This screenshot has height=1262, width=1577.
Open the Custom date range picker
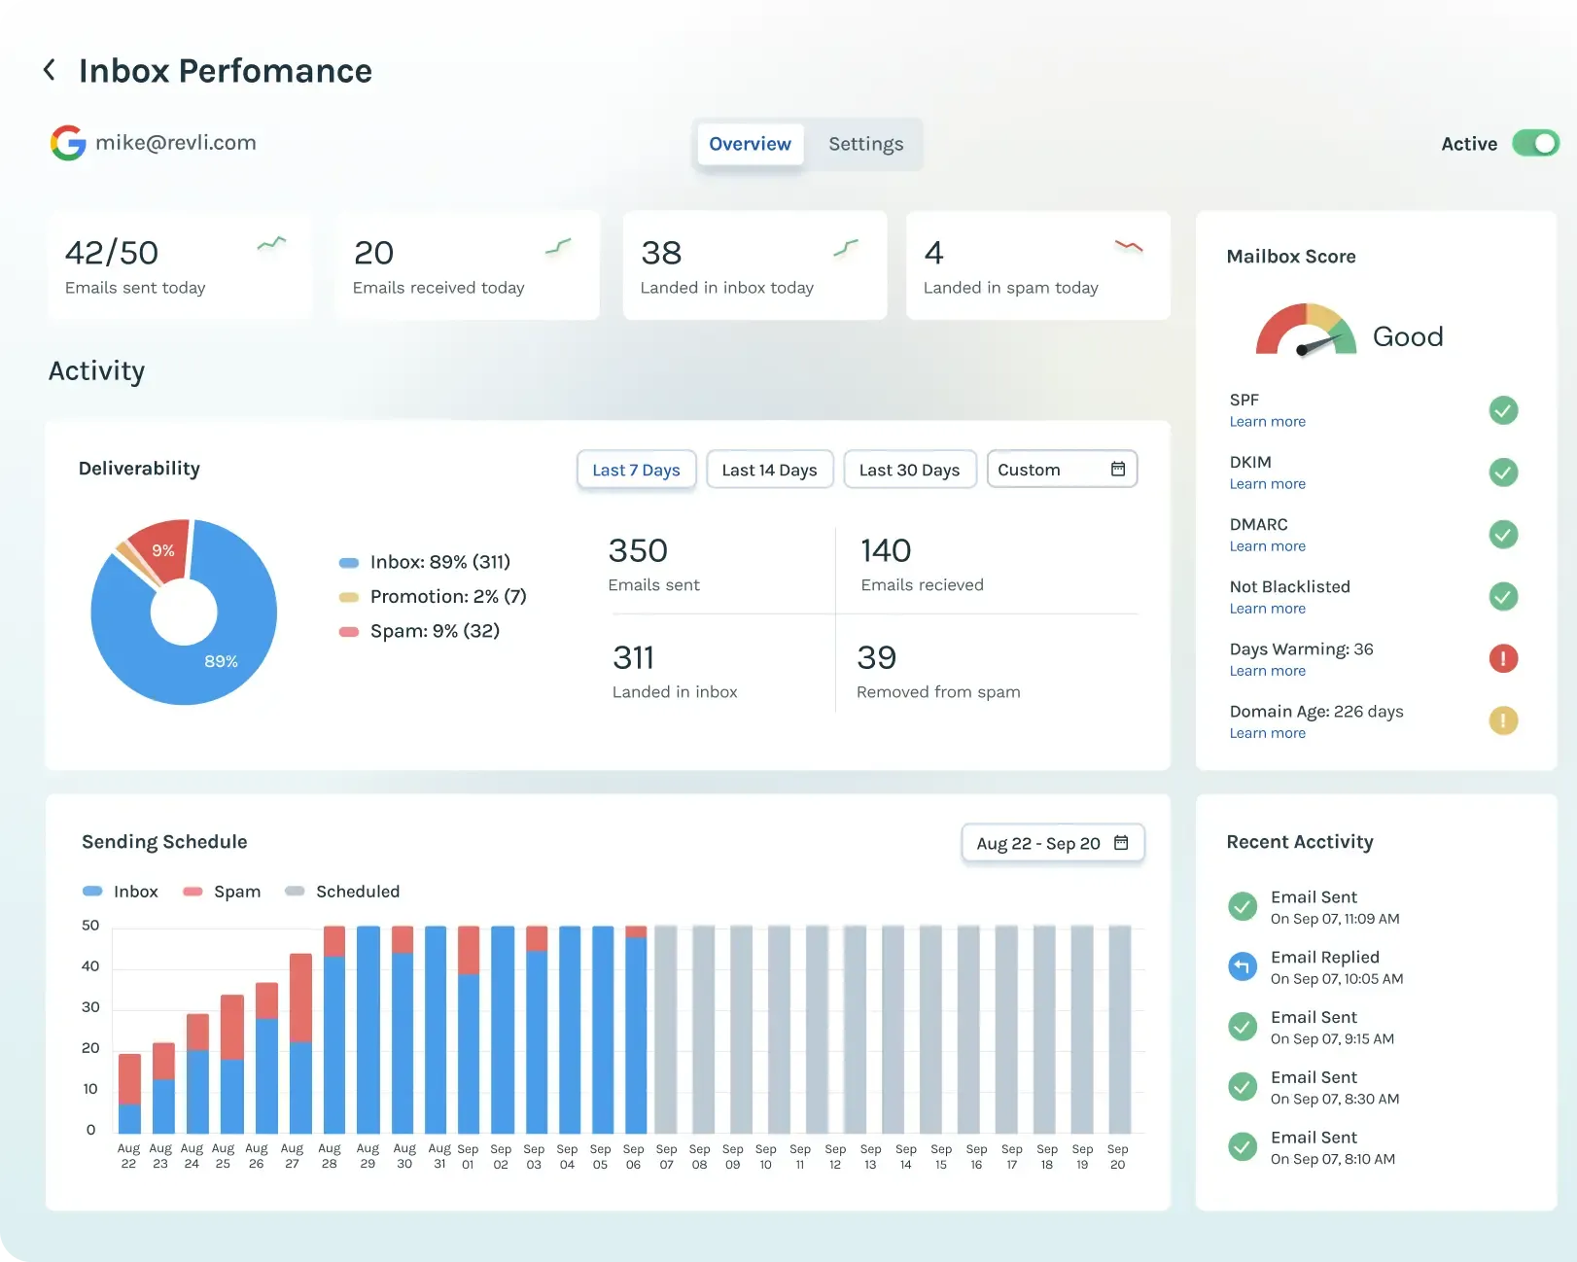pos(1062,470)
